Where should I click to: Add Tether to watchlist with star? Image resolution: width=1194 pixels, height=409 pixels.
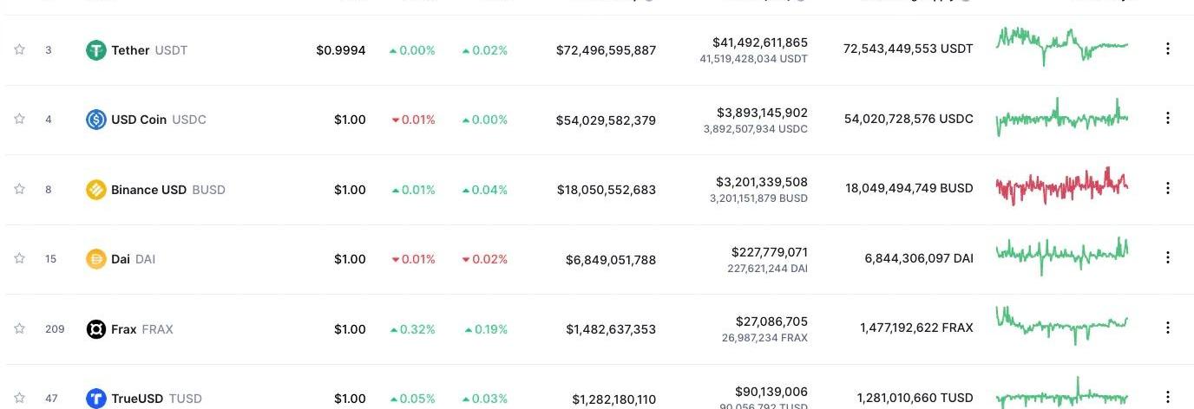point(19,49)
